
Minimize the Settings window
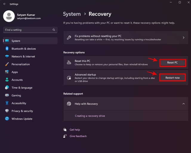coord(171,2)
